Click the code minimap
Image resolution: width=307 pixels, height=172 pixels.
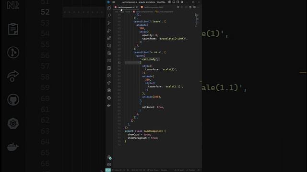point(197,20)
